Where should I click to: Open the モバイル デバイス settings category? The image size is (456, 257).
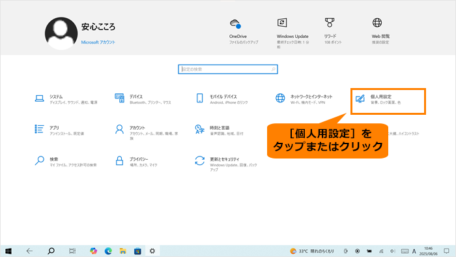click(x=222, y=99)
